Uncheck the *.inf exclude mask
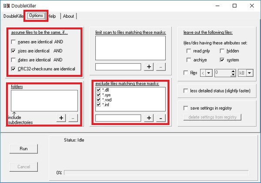This screenshot has height=183, width=261. 99,105
